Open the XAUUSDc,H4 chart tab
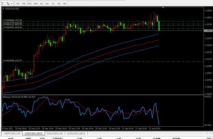Image resolution: width=213 pixels, height=139 pixels. 55,134
